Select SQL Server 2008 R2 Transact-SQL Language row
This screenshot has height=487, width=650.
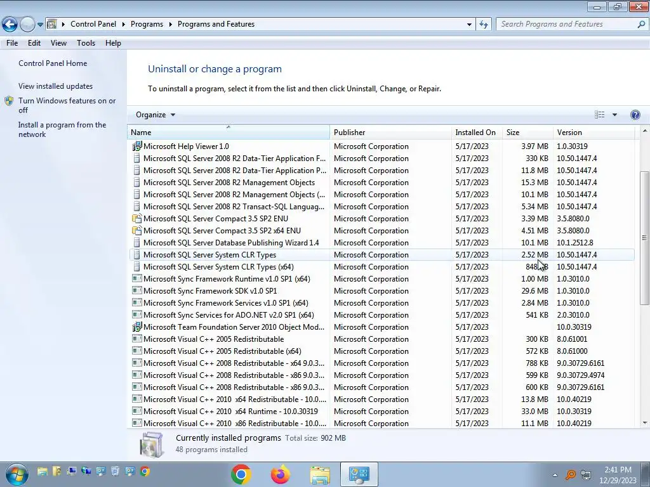click(381, 207)
